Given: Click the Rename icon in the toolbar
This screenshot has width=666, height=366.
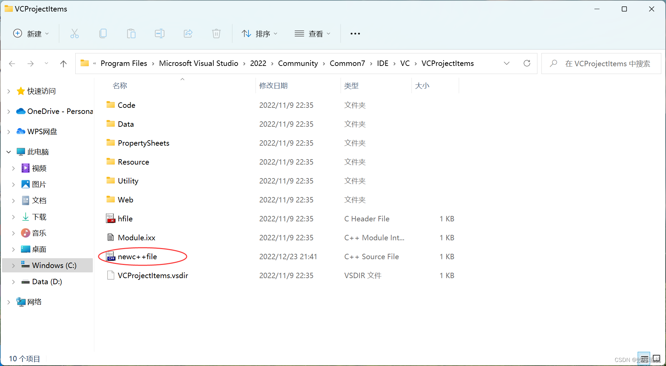Looking at the screenshot, I should point(160,33).
